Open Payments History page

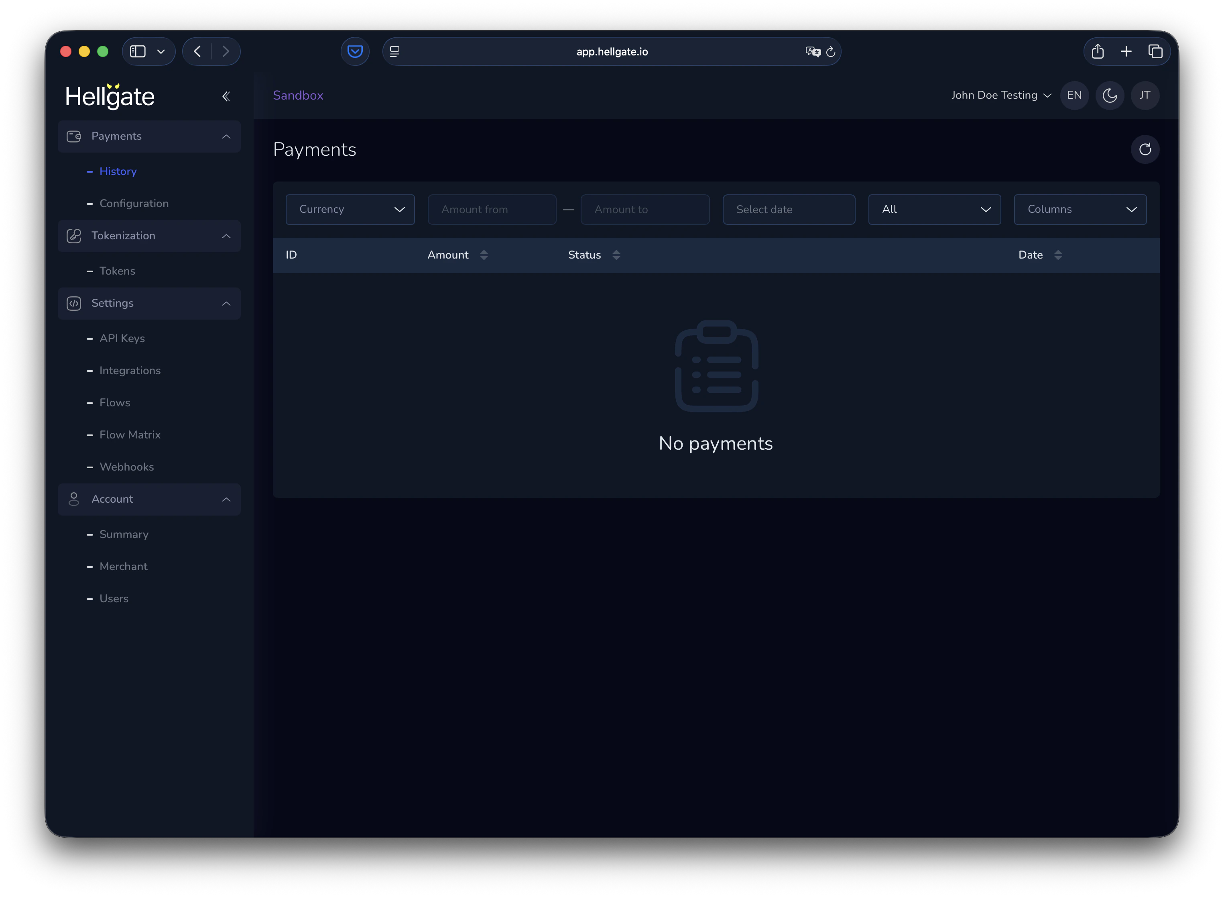[x=118, y=171]
